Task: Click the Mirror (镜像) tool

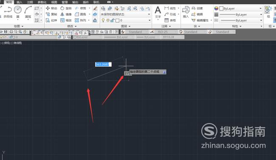Action: (x=66, y=14)
